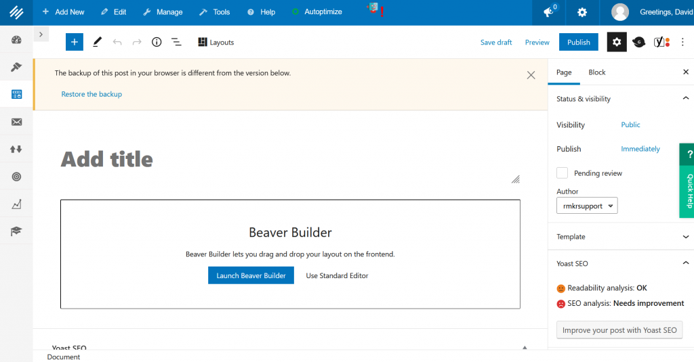The image size is (694, 362).
Task: Expand the sidebar with the chevron arrow
Action: coord(41,34)
